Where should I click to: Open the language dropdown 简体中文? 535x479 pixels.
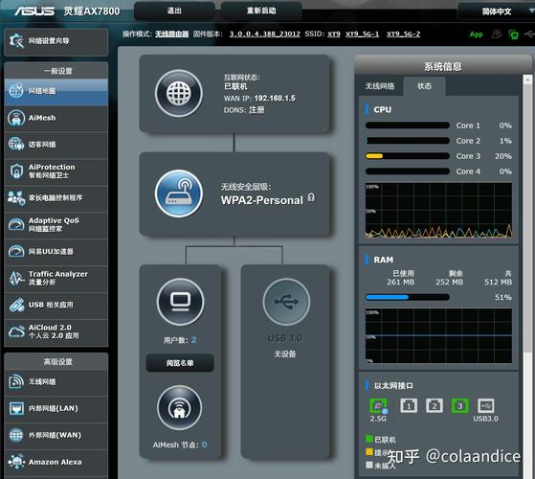tap(497, 11)
